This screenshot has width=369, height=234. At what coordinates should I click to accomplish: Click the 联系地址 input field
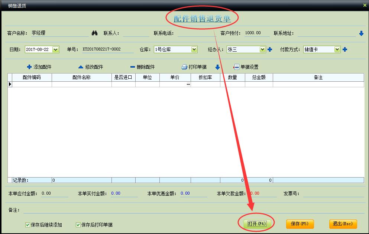coord(327,33)
